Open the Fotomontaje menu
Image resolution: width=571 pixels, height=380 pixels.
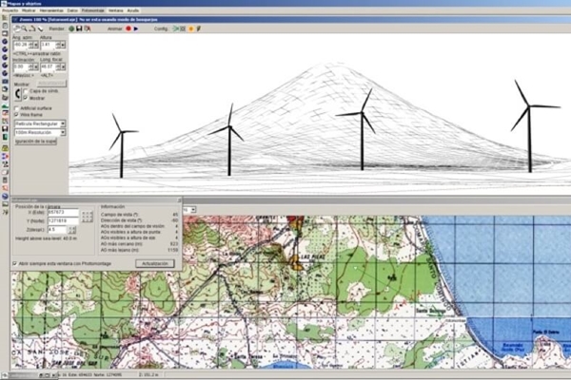point(93,9)
